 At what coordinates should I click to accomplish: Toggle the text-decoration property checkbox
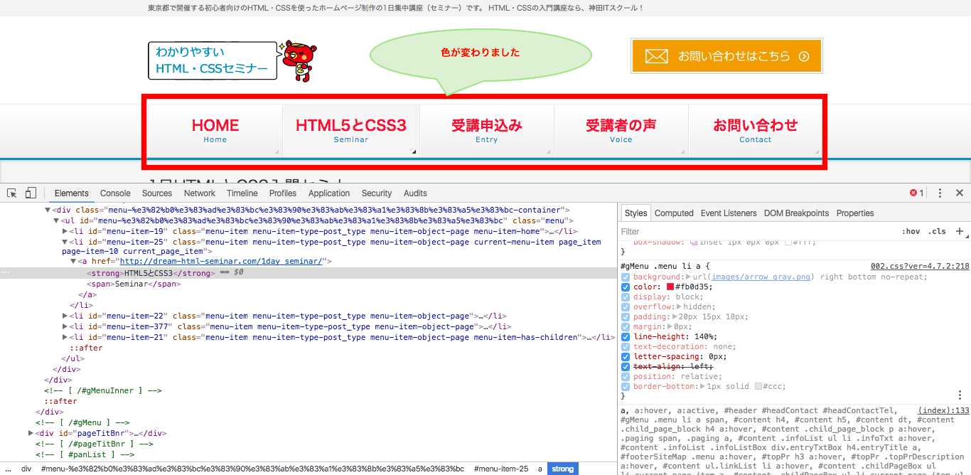[x=626, y=347]
